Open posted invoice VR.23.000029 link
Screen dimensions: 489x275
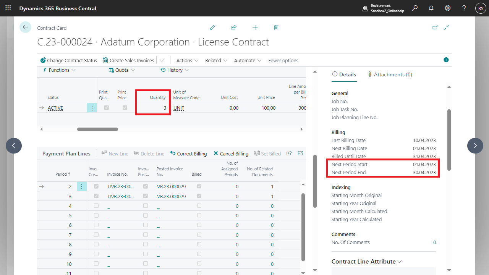(x=171, y=186)
